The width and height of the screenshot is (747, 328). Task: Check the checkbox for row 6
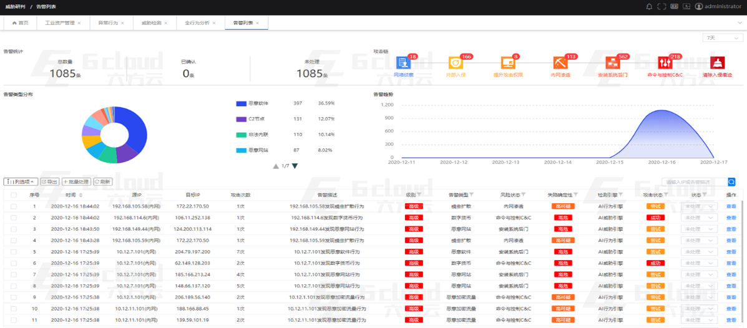(x=13, y=263)
